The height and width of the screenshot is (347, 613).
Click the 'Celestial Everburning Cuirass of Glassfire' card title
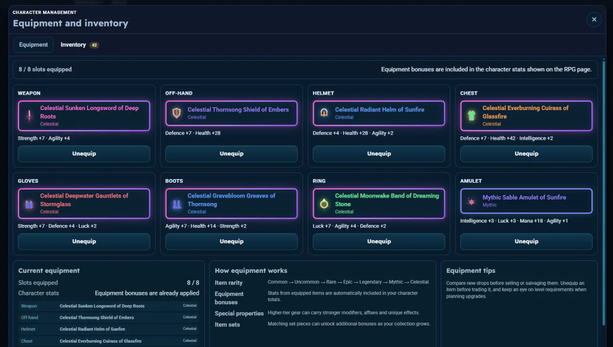pos(525,112)
